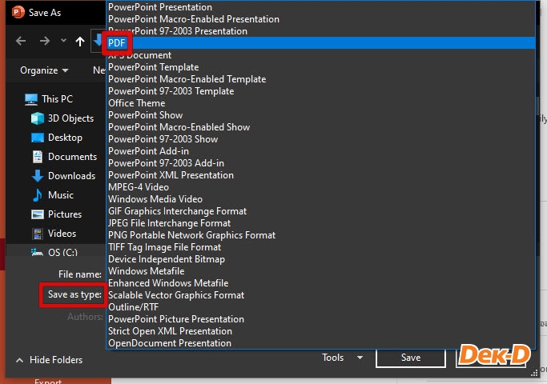Pick PNG Portable Network Graphics Format
This screenshot has height=384, width=547.
pyautogui.click(x=191, y=235)
